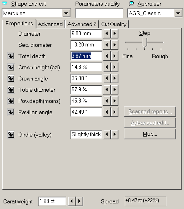Open the Marquise shape dropdown
The width and height of the screenshot is (184, 209).
(x=66, y=13)
